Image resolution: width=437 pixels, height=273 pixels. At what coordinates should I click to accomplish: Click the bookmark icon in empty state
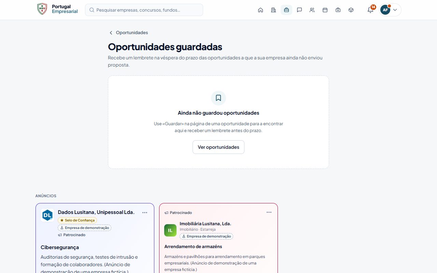click(218, 98)
